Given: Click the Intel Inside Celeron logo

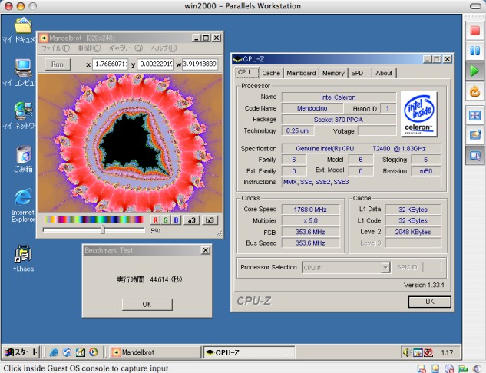Looking at the screenshot, I should pos(419,114).
